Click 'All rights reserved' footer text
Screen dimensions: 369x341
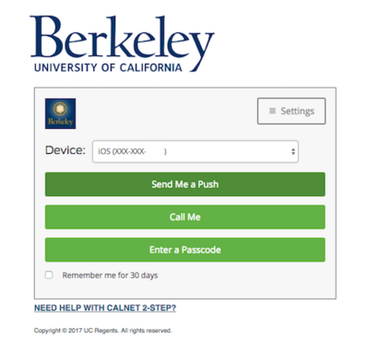pyautogui.click(x=146, y=331)
